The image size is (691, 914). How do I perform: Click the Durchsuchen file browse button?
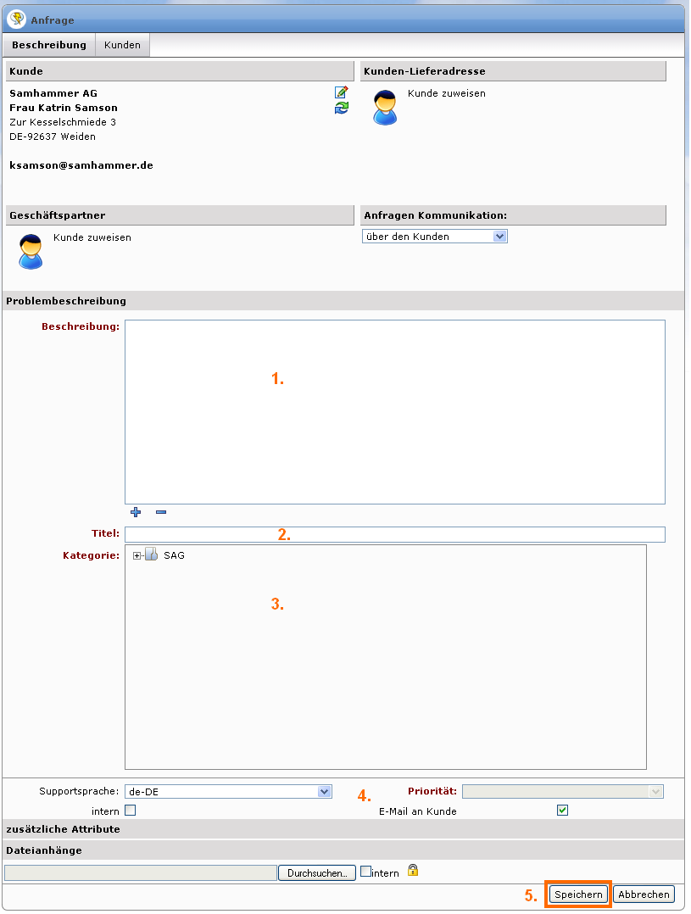coord(317,872)
